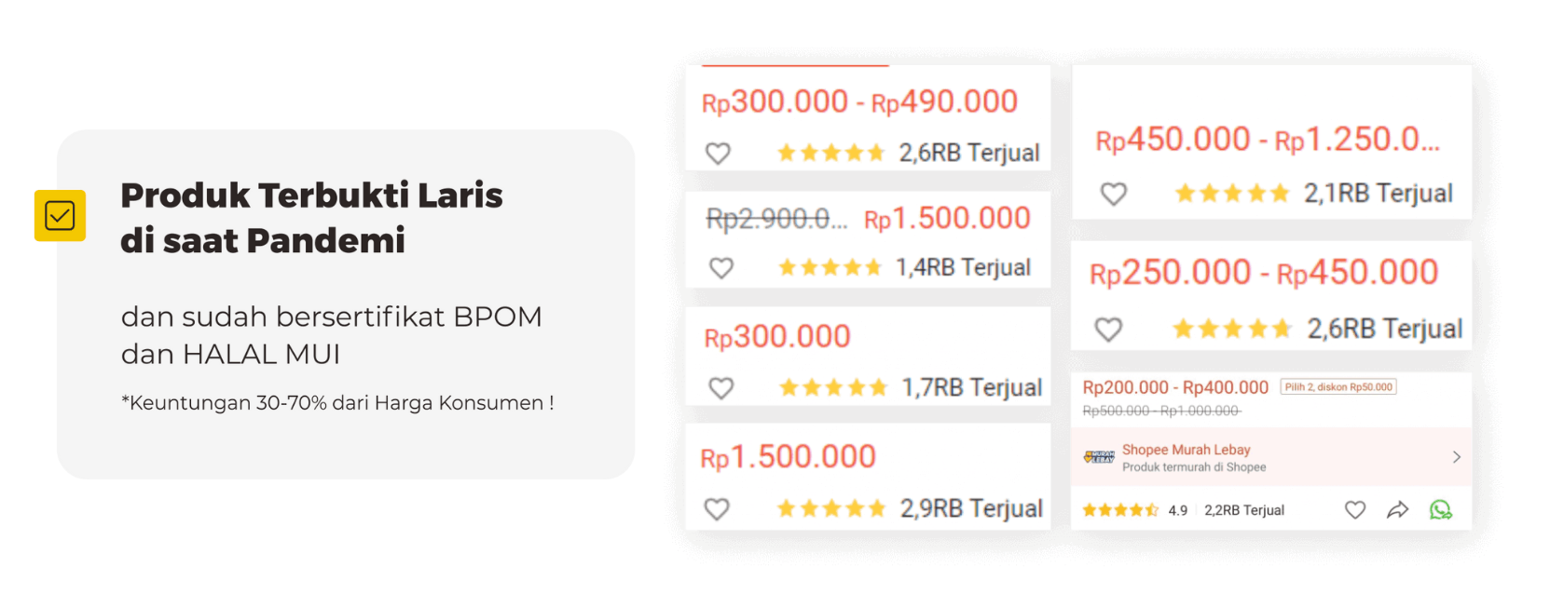Click the Murah Lebay logo badge
This screenshot has height=607, width=1564.
1099,457
